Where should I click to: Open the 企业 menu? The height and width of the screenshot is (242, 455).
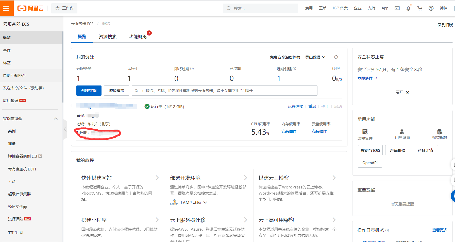(358, 8)
